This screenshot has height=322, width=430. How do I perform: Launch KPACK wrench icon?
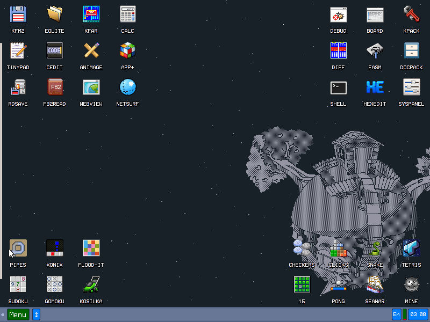pyautogui.click(x=411, y=14)
